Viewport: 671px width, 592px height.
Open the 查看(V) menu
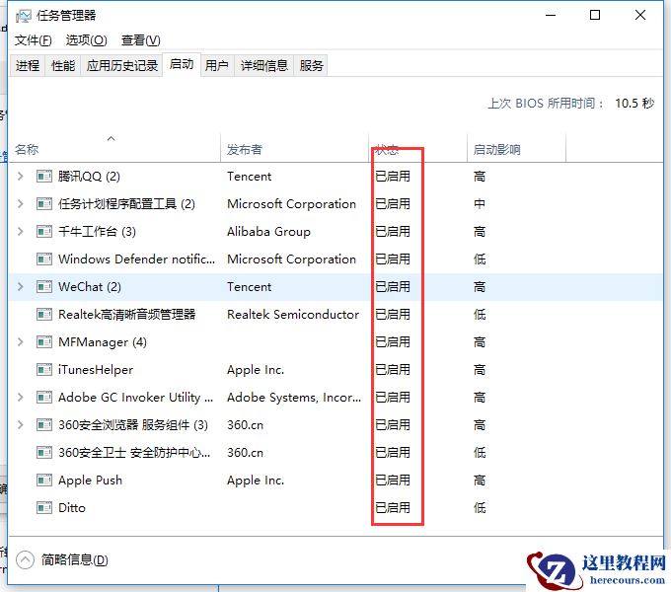click(140, 40)
